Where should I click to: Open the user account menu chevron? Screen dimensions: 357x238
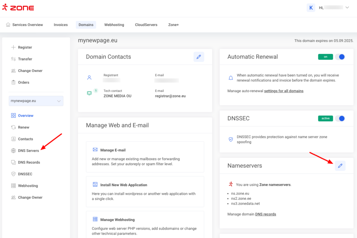pyautogui.click(x=347, y=8)
